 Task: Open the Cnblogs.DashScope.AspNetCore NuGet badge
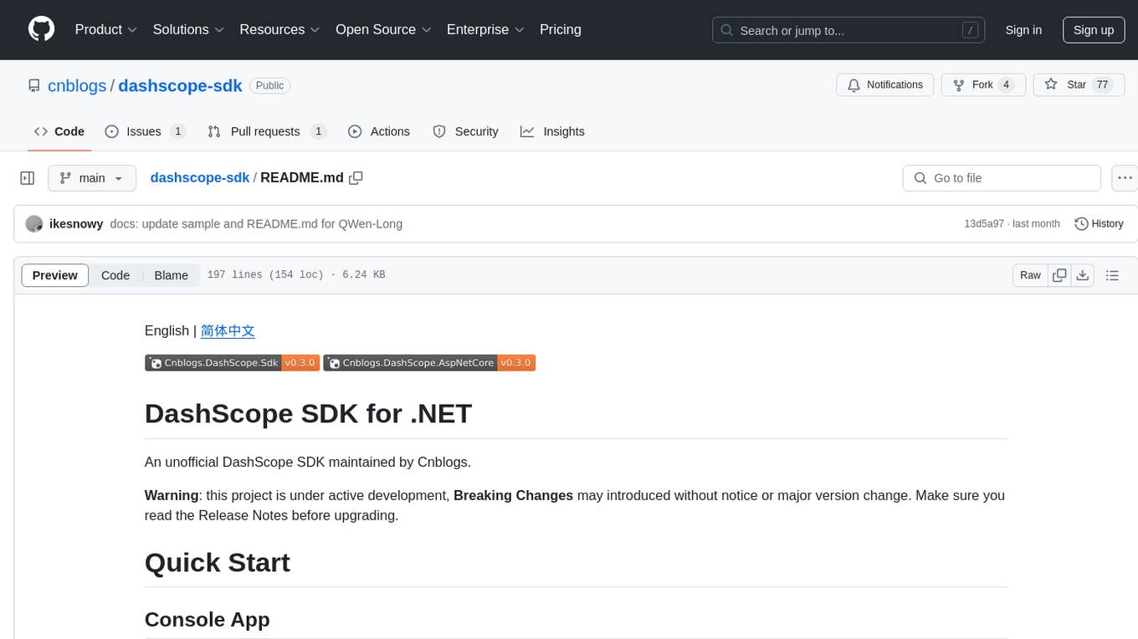click(x=429, y=363)
